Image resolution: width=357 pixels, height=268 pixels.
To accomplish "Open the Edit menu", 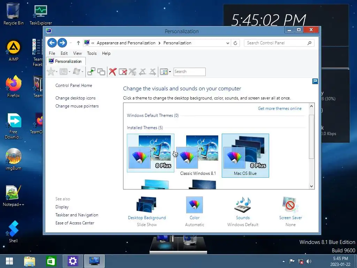I will [64, 53].
